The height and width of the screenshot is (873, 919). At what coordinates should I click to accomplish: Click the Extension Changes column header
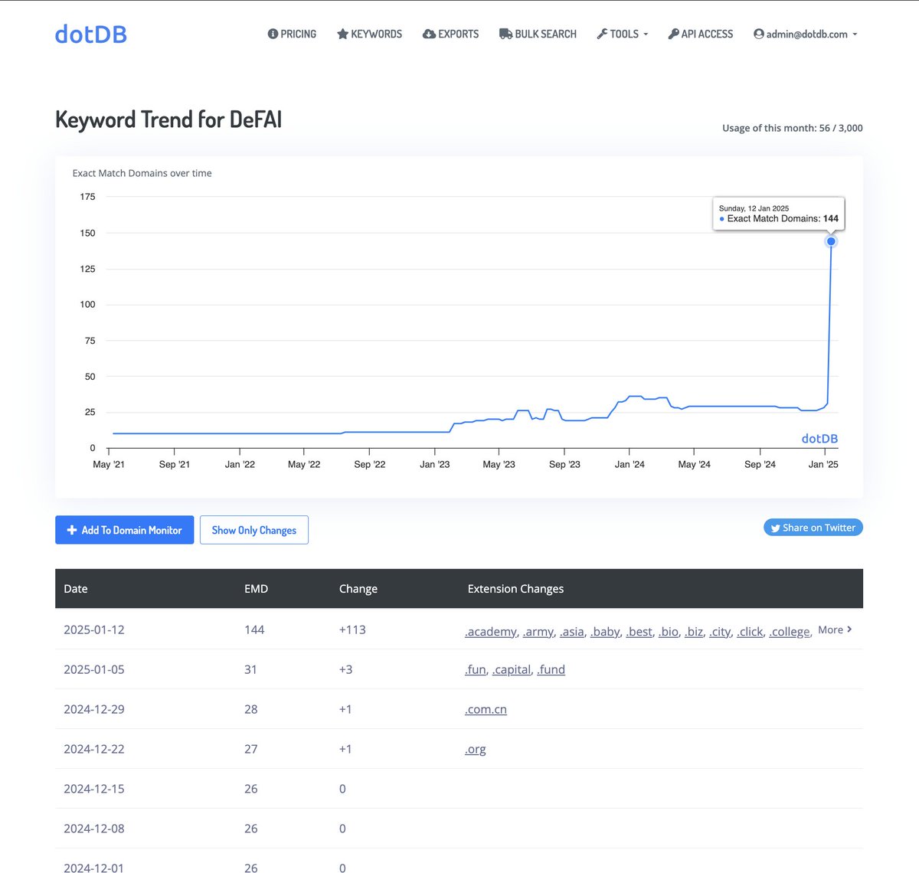click(x=515, y=589)
